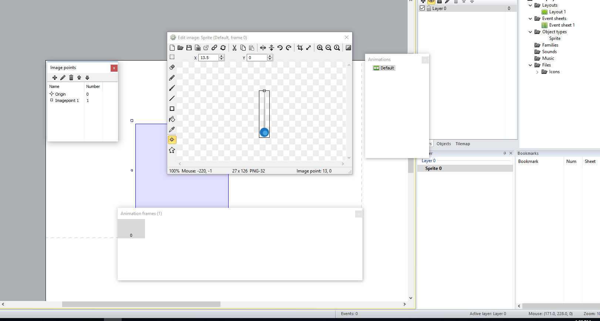Cut the selection with scissors icon
Image resolution: width=600 pixels, height=321 pixels.
235,48
